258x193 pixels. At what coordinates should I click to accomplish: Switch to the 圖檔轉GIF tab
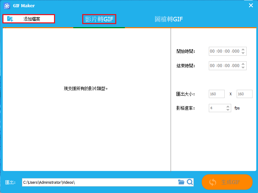pos(169,19)
